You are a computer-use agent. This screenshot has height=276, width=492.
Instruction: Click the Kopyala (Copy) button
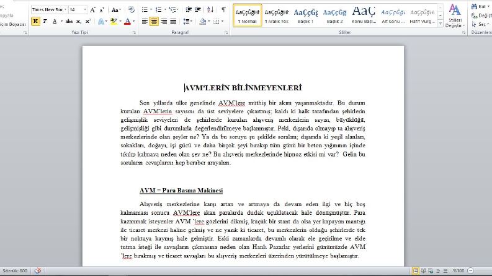[7, 15]
